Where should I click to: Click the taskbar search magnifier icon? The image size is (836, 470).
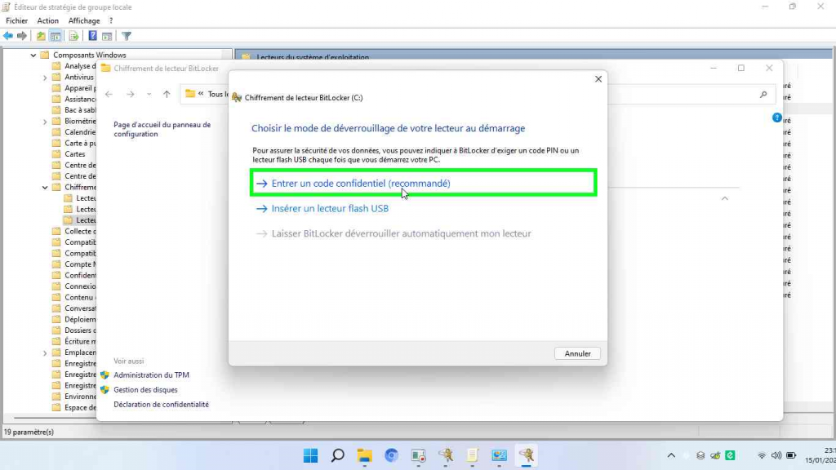[x=337, y=455]
